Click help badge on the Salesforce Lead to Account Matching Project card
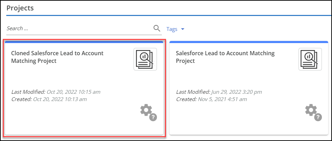Viewport: 332px width, 141px height. [x=318, y=117]
